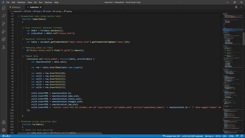Click the 'var statusAlat = dbRef.ref' line
Viewport: 245px width, 138px height.
click(x=51, y=33)
